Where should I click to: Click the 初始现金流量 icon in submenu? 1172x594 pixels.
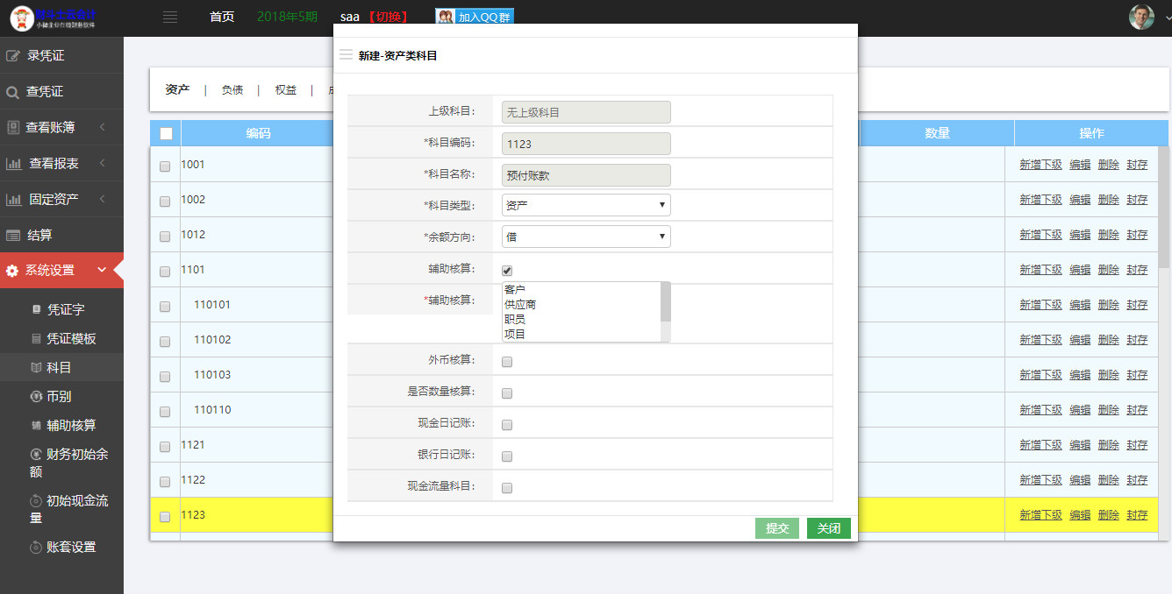pyautogui.click(x=36, y=501)
